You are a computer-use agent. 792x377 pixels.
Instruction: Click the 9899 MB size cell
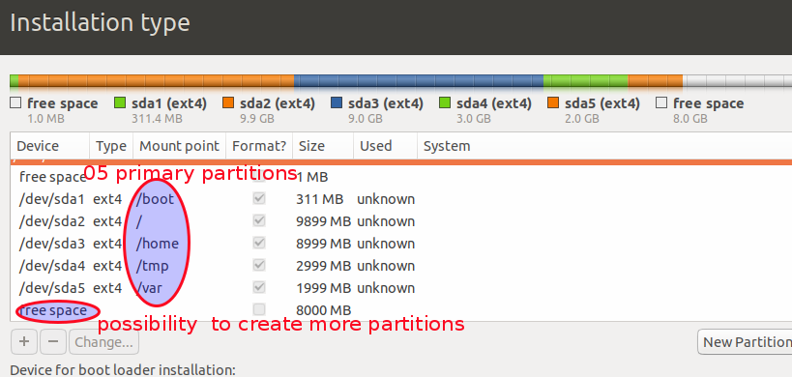point(323,221)
